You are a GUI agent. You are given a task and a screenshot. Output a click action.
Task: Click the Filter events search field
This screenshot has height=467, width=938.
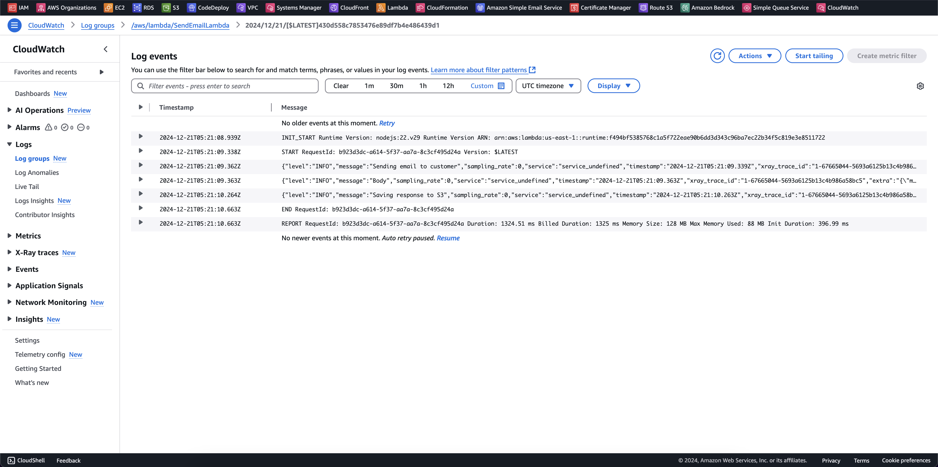click(x=225, y=86)
